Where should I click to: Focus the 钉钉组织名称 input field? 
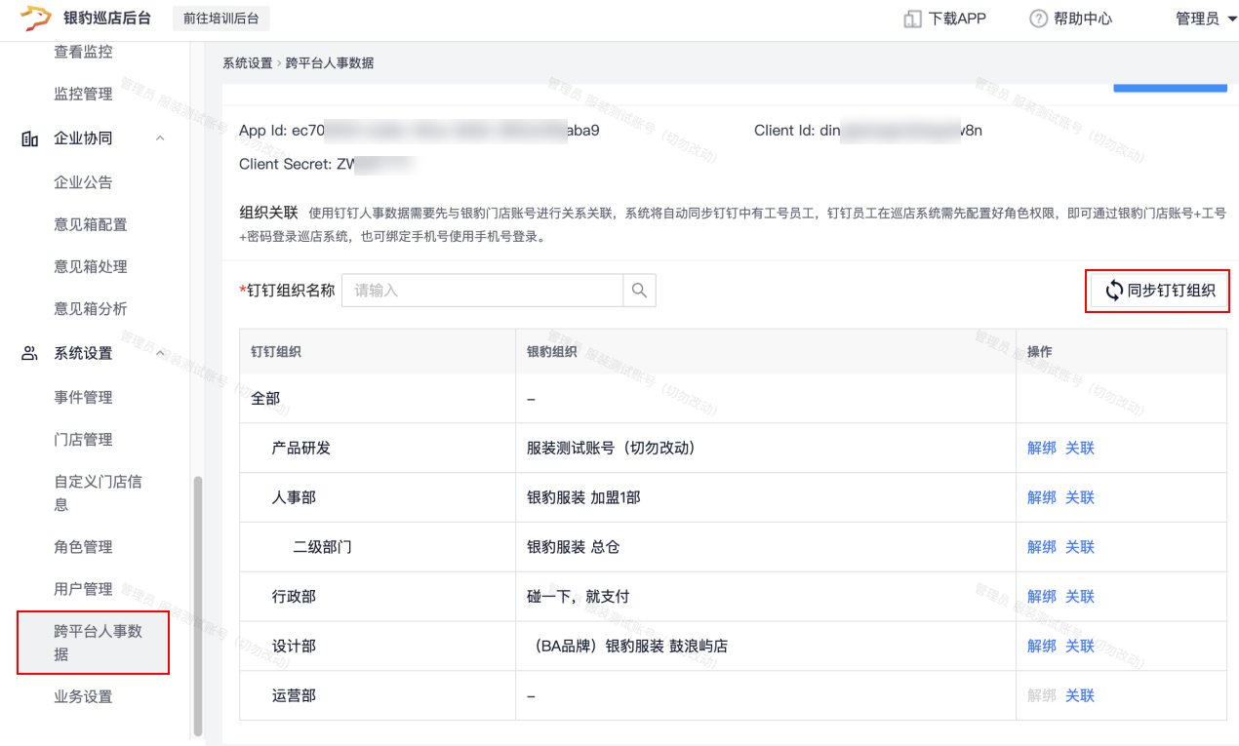[x=483, y=291]
